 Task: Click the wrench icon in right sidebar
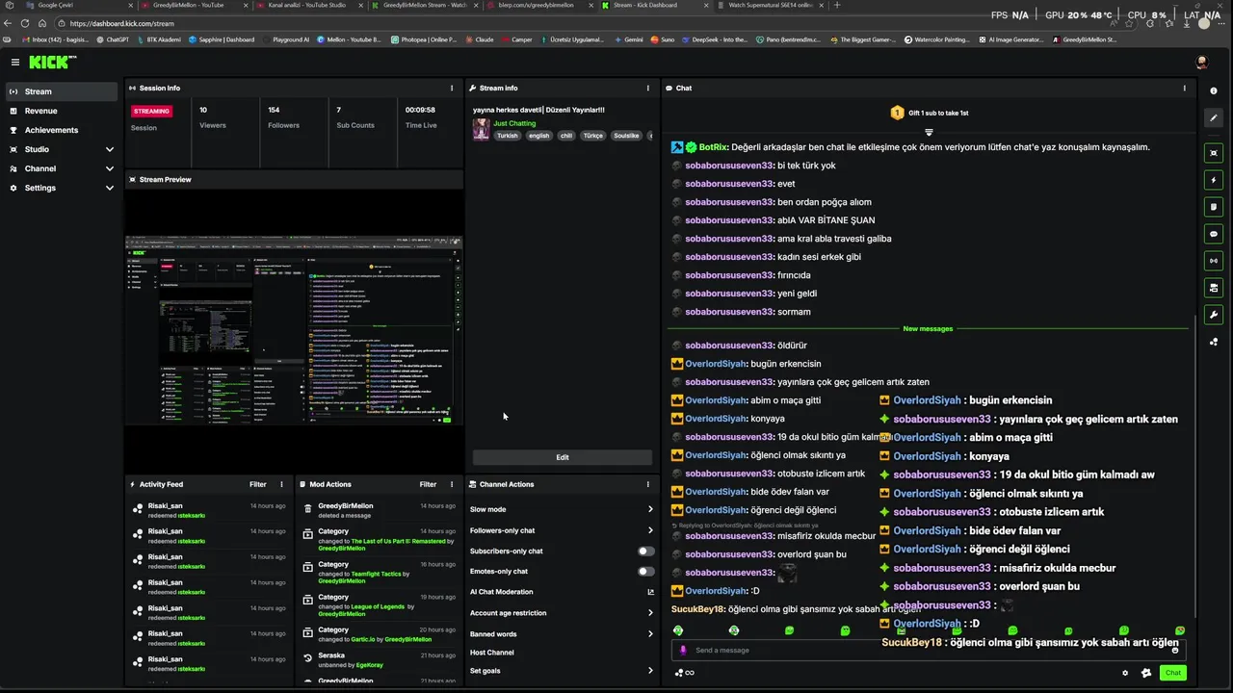point(1214,314)
